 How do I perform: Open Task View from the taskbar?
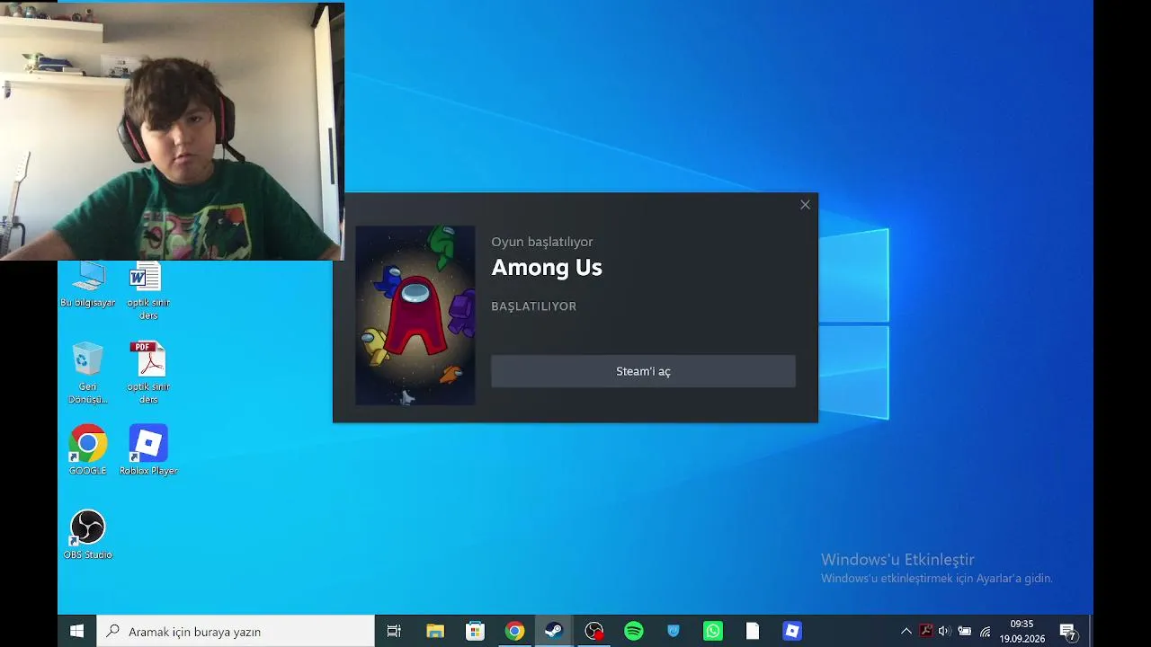click(x=394, y=632)
